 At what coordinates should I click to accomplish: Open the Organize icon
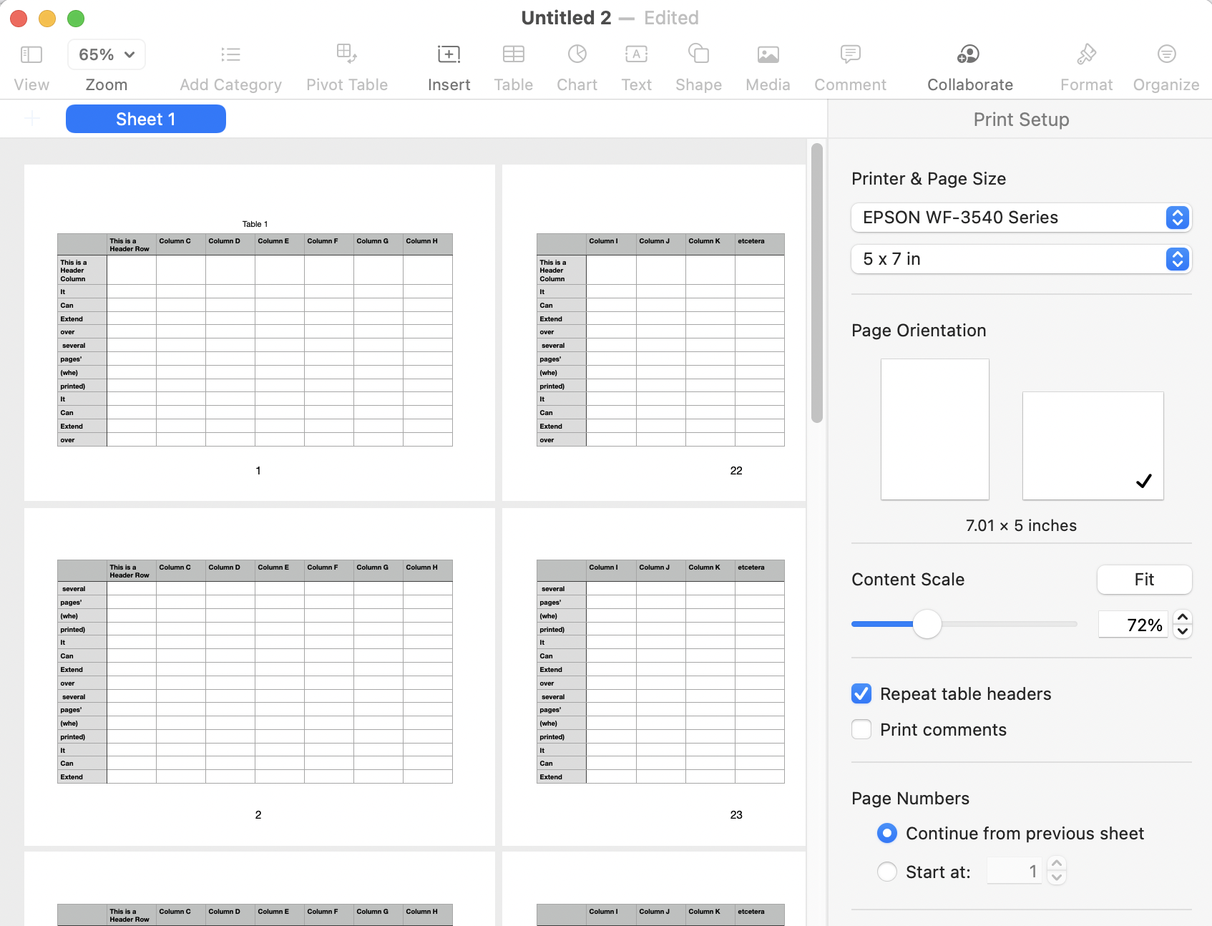1167,54
